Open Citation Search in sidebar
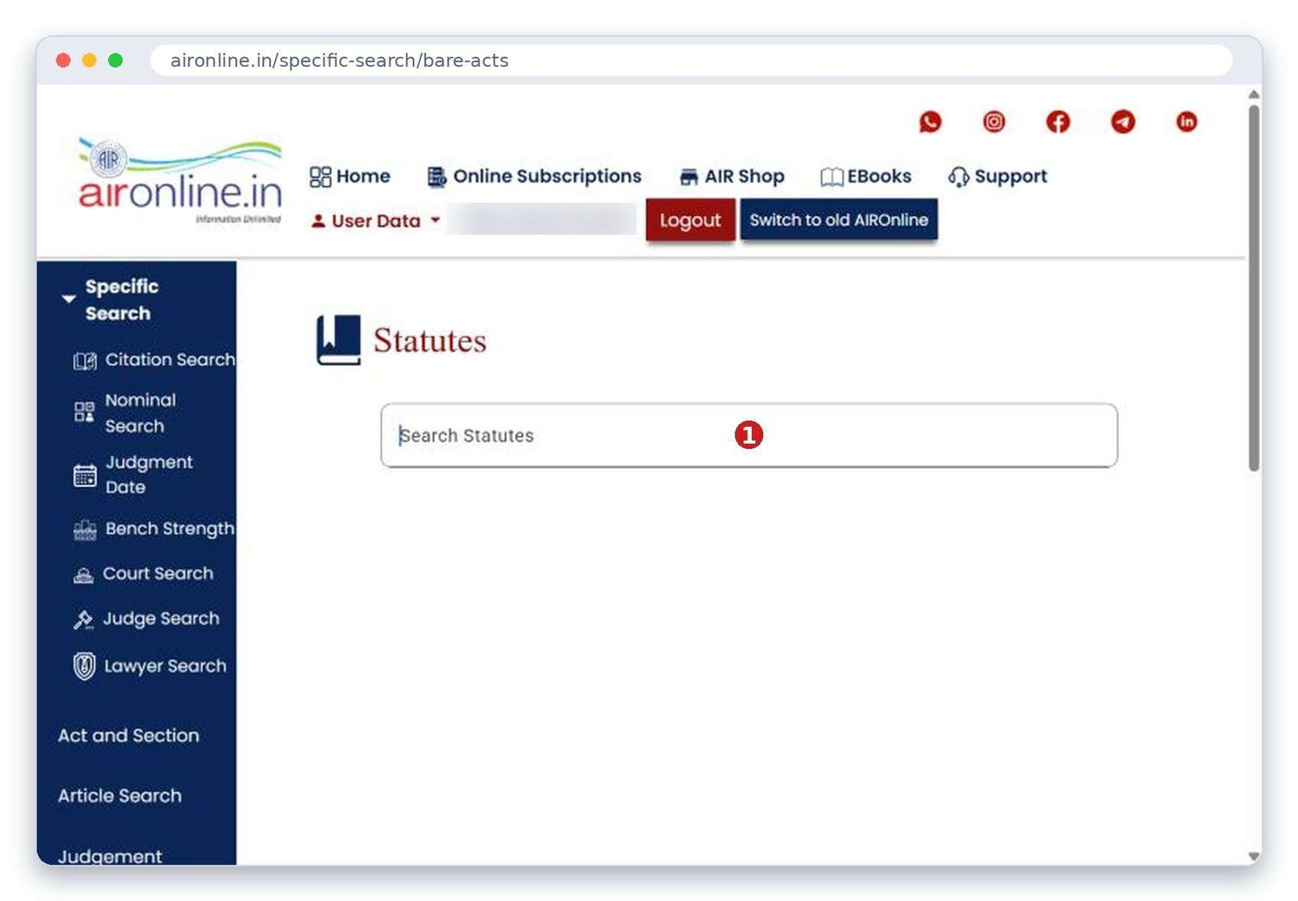This screenshot has width=1298, height=901. 154,360
